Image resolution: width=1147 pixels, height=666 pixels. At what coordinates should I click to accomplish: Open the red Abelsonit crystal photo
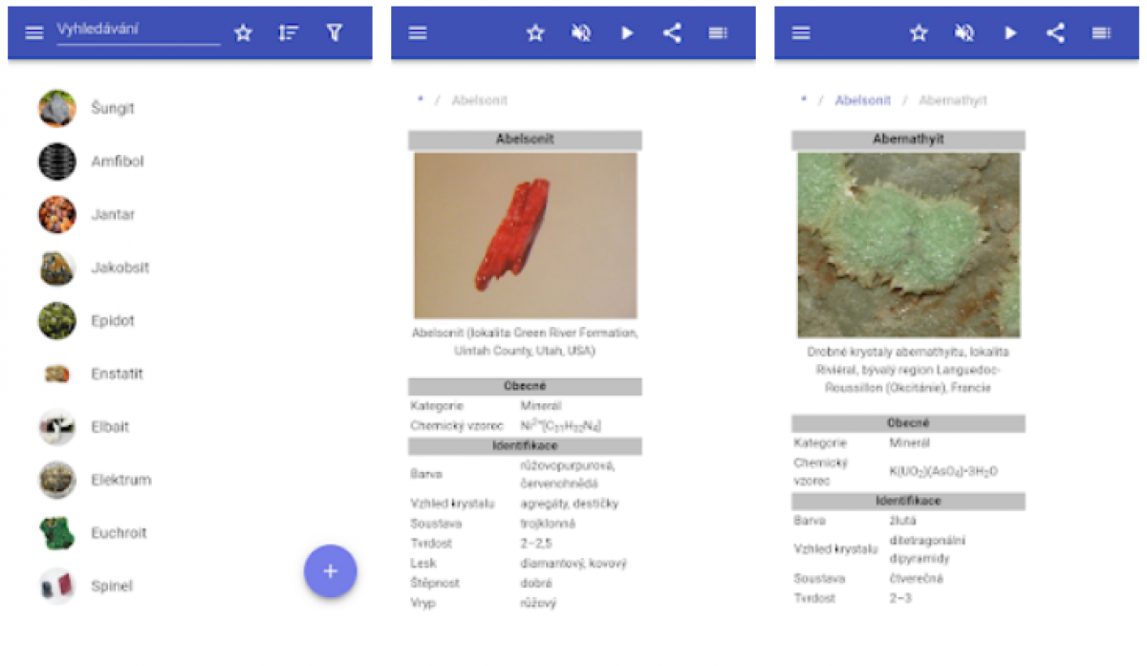coord(525,235)
